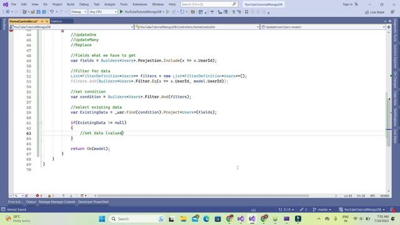
Task: Click the MIXED line endings indicator
Action: pyautogui.click(x=385, y=196)
